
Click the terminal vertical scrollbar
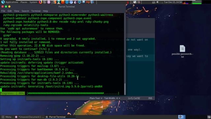click(125, 54)
